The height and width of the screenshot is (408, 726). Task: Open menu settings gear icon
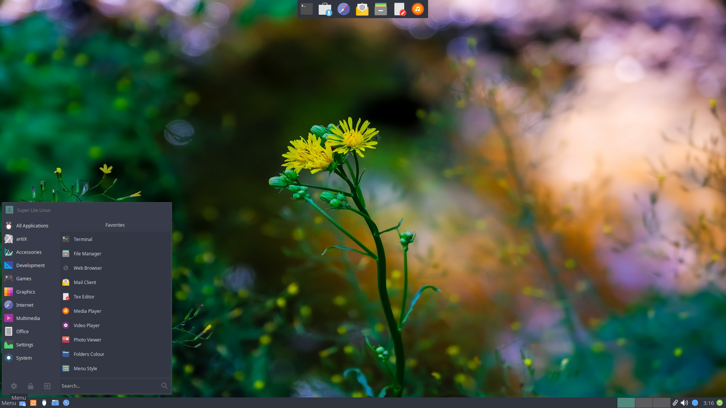tap(14, 386)
